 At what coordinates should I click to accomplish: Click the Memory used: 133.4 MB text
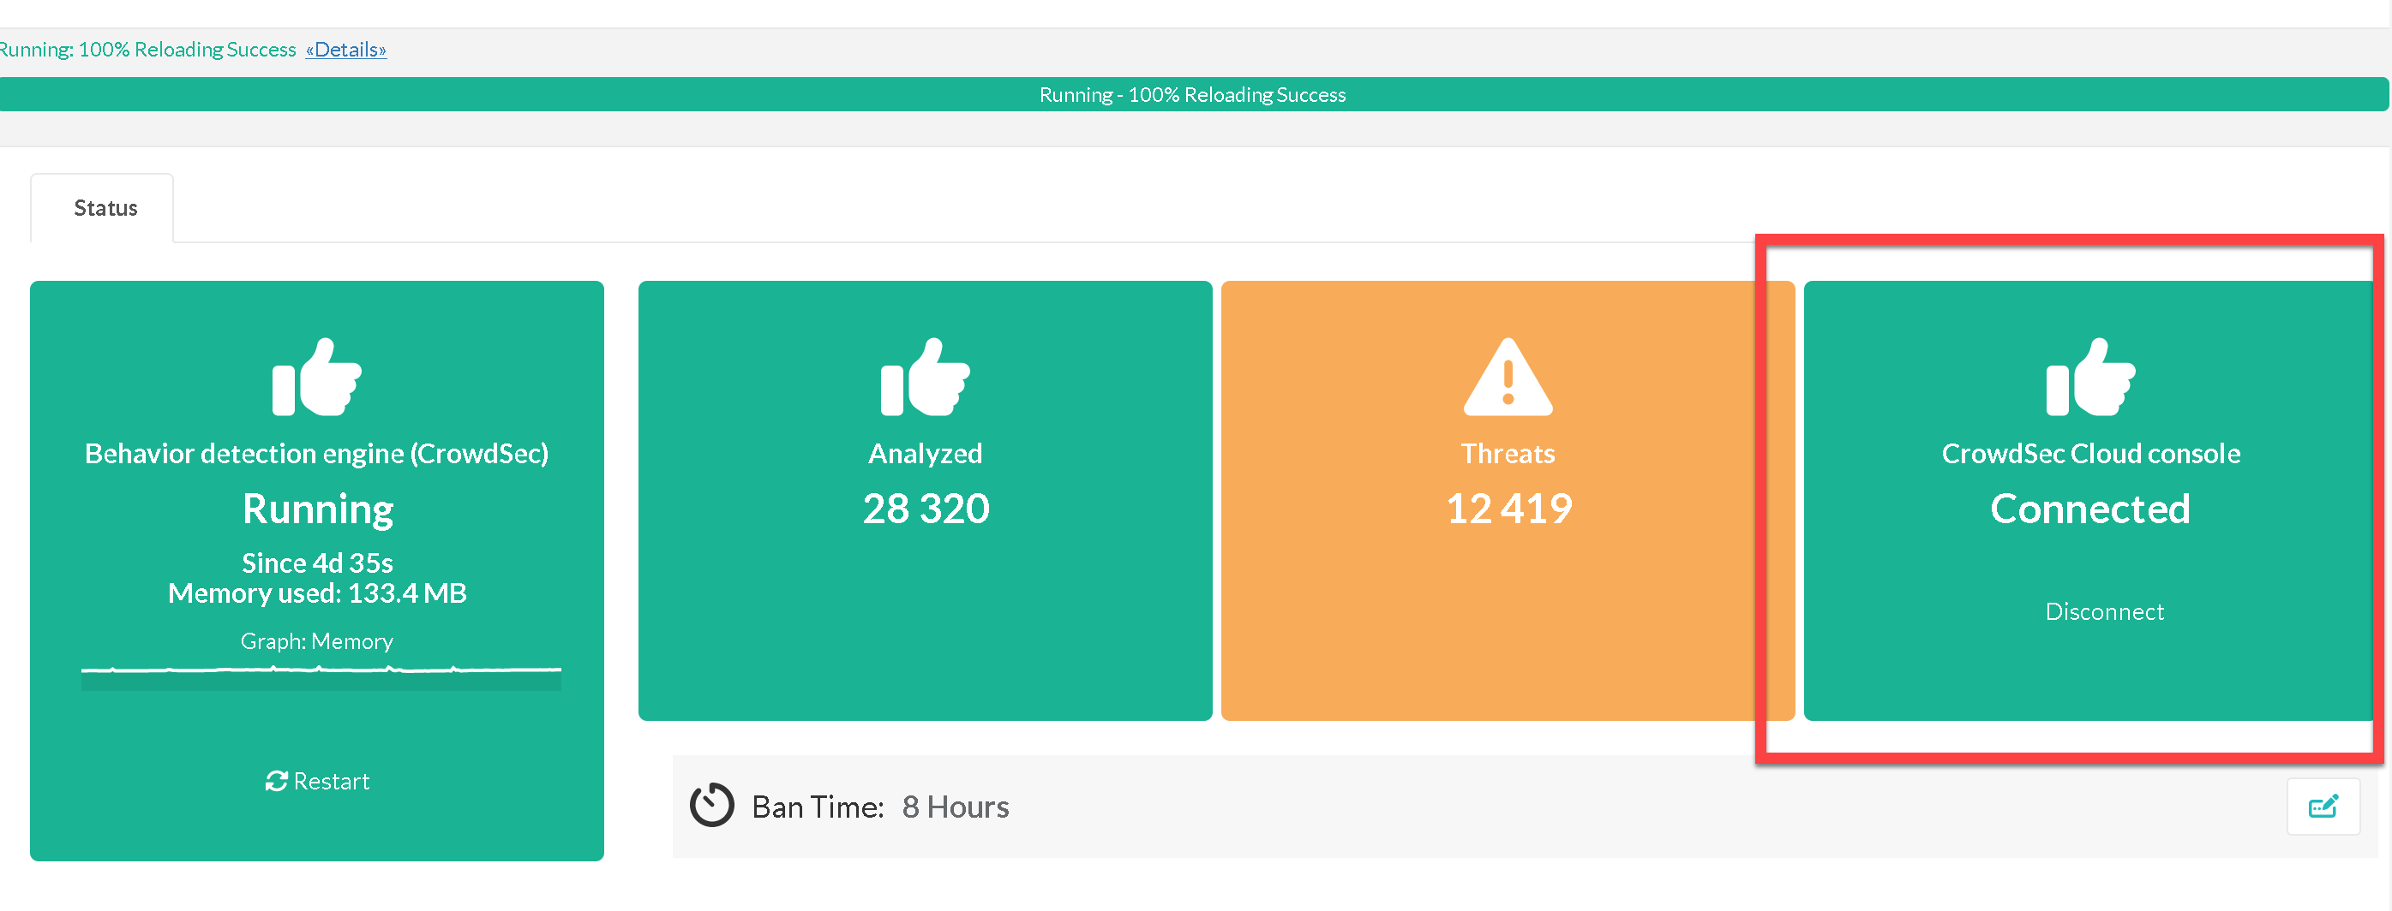pyautogui.click(x=316, y=592)
